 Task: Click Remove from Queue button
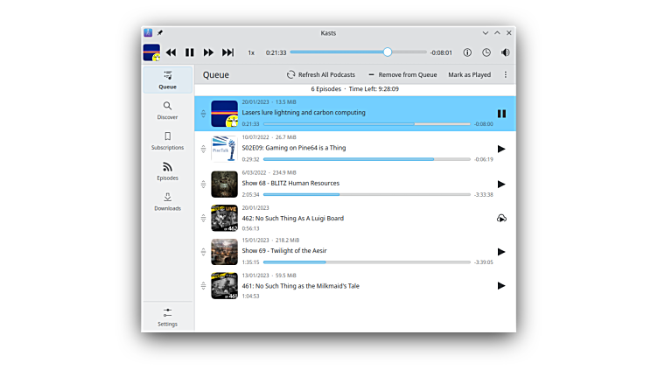pyautogui.click(x=402, y=75)
